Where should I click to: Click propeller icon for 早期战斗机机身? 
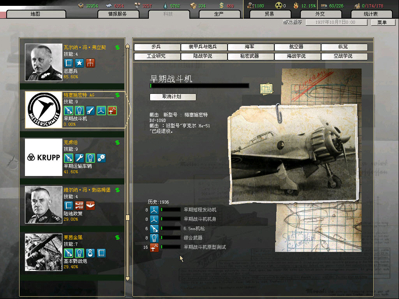point(154,220)
